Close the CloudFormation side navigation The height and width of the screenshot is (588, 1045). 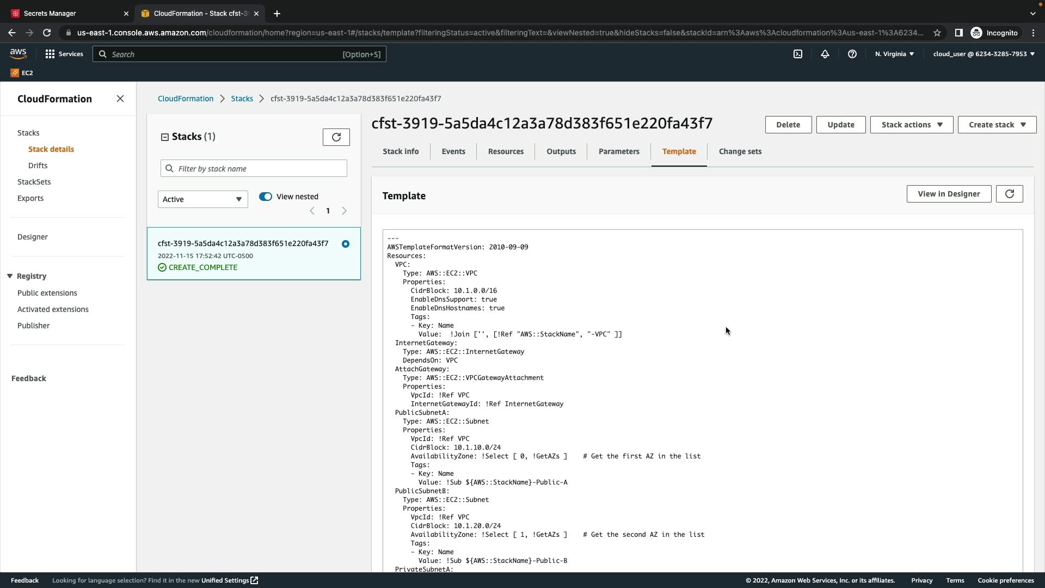(x=120, y=99)
